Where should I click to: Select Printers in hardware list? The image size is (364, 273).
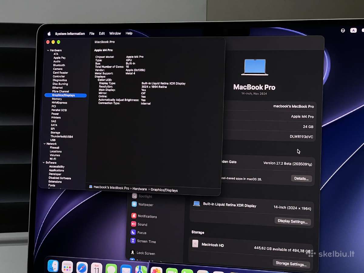(x=56, y=117)
